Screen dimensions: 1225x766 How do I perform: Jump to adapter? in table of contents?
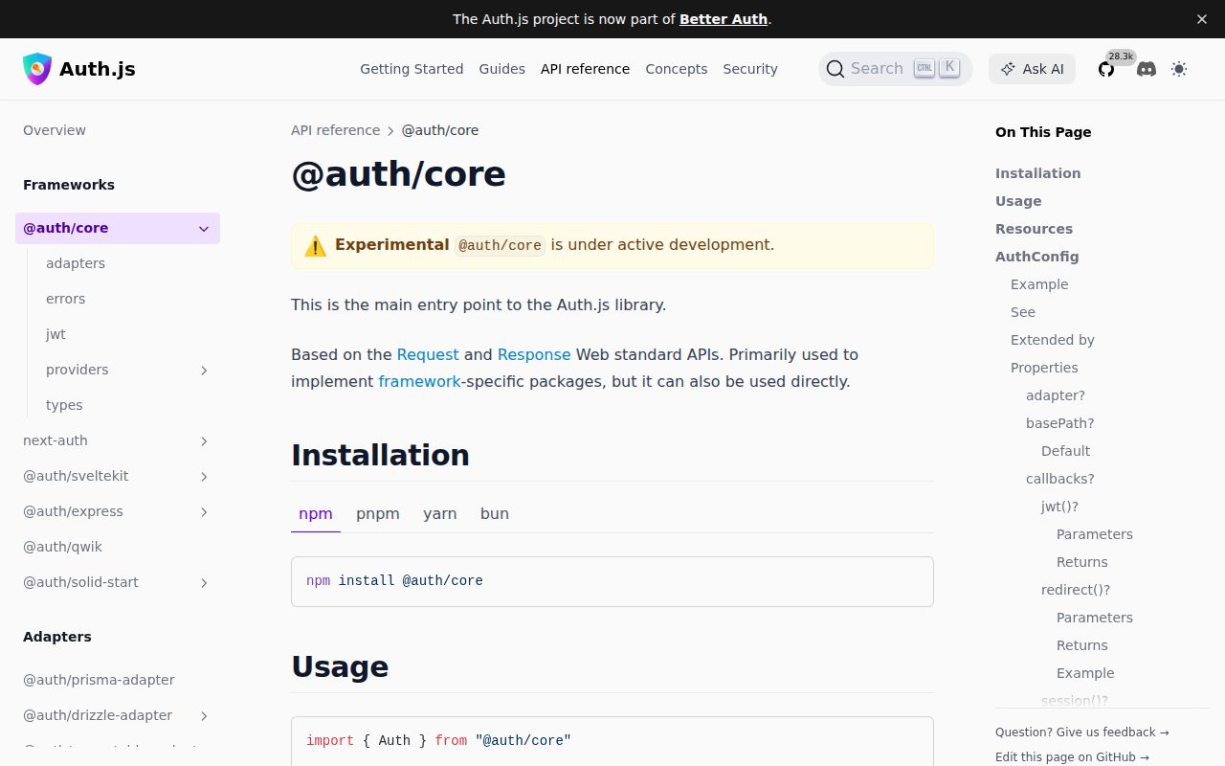(x=1056, y=395)
